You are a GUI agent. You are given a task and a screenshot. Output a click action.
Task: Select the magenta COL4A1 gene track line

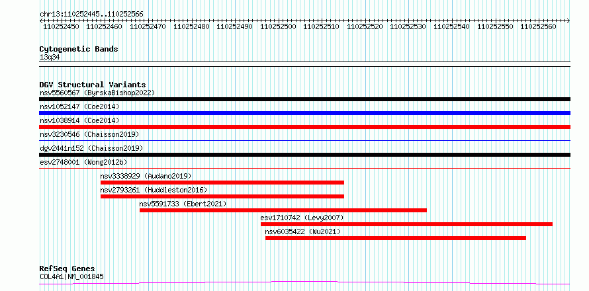click(x=304, y=282)
